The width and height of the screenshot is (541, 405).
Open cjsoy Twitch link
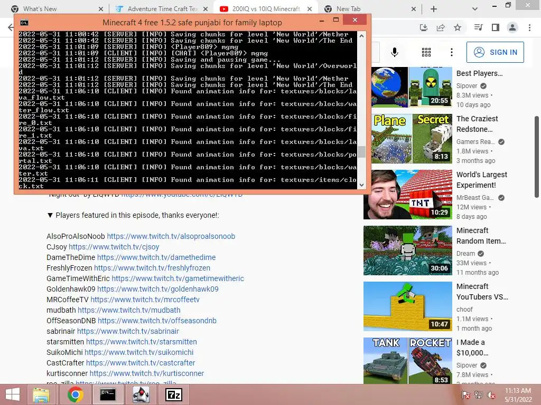114,247
